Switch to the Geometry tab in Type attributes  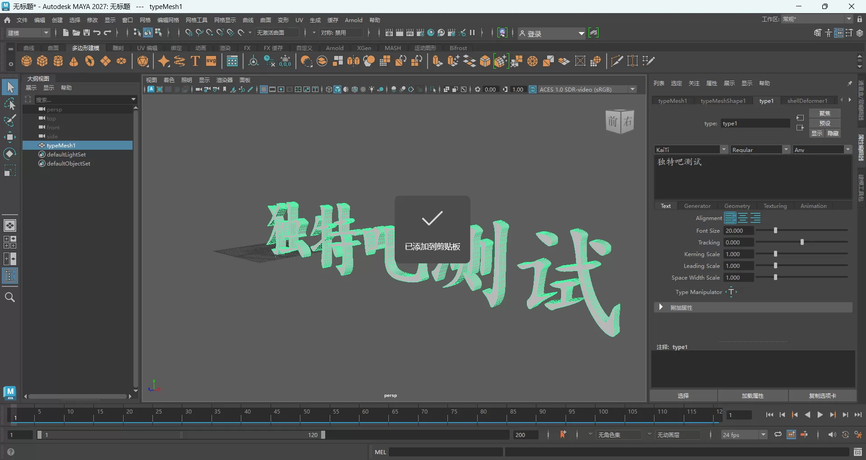pyautogui.click(x=737, y=206)
